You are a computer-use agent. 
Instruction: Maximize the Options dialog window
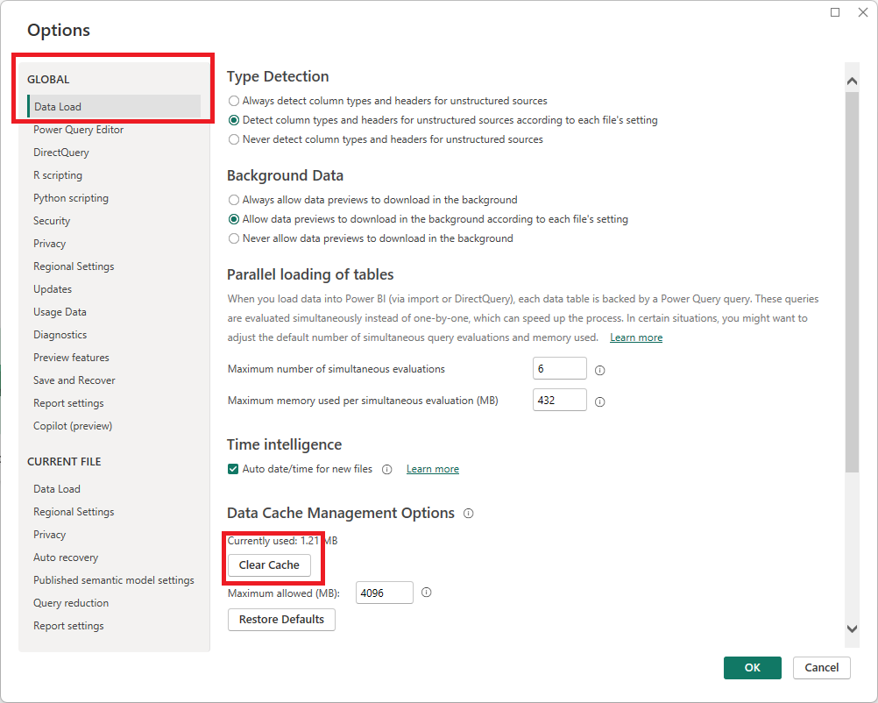point(835,12)
